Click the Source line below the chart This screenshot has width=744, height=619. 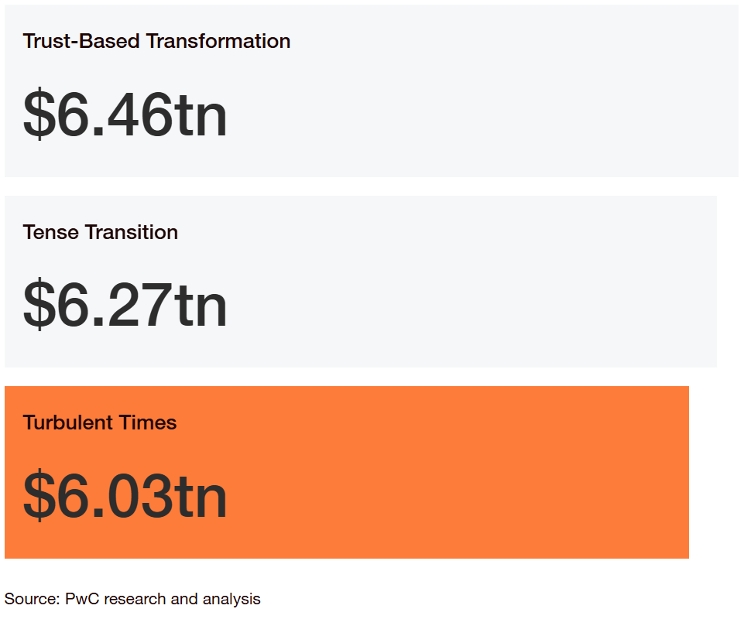click(x=132, y=599)
